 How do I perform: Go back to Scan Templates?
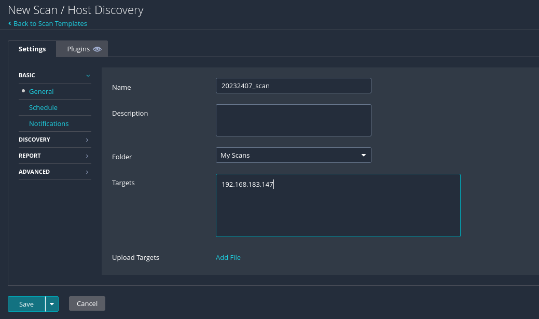[50, 23]
